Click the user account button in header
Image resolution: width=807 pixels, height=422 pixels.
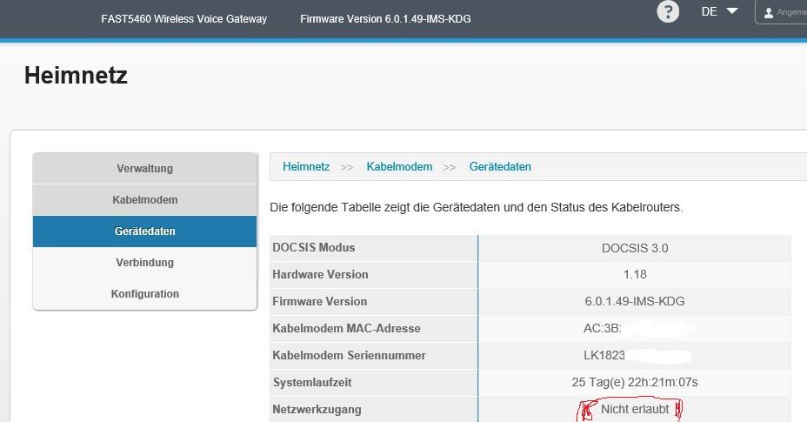pos(781,12)
